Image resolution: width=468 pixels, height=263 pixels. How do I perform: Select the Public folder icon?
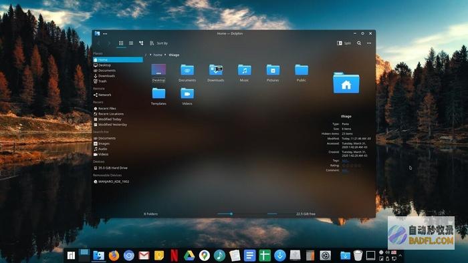302,73
